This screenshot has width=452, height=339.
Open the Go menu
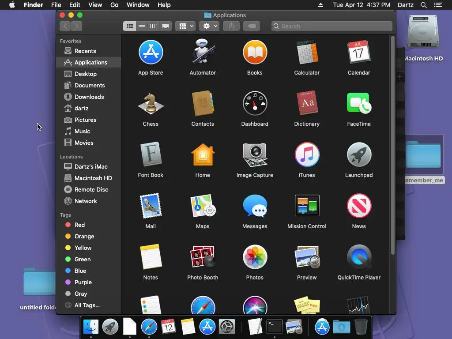(x=114, y=5)
